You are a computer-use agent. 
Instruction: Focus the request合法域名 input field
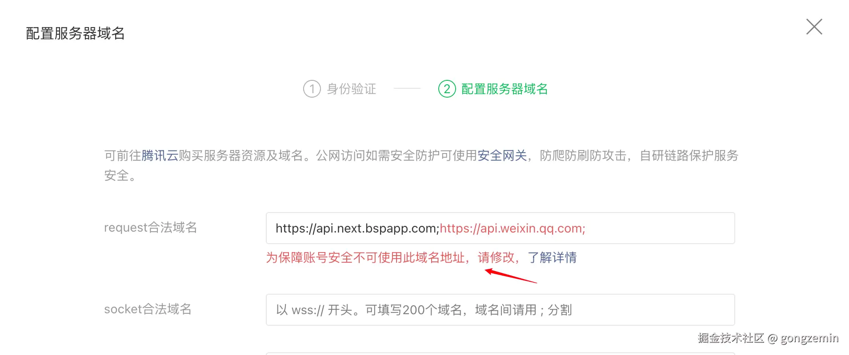pos(501,228)
